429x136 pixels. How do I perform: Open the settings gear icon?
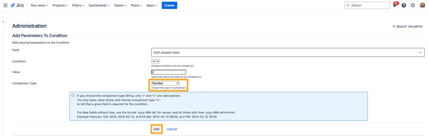[413, 5]
